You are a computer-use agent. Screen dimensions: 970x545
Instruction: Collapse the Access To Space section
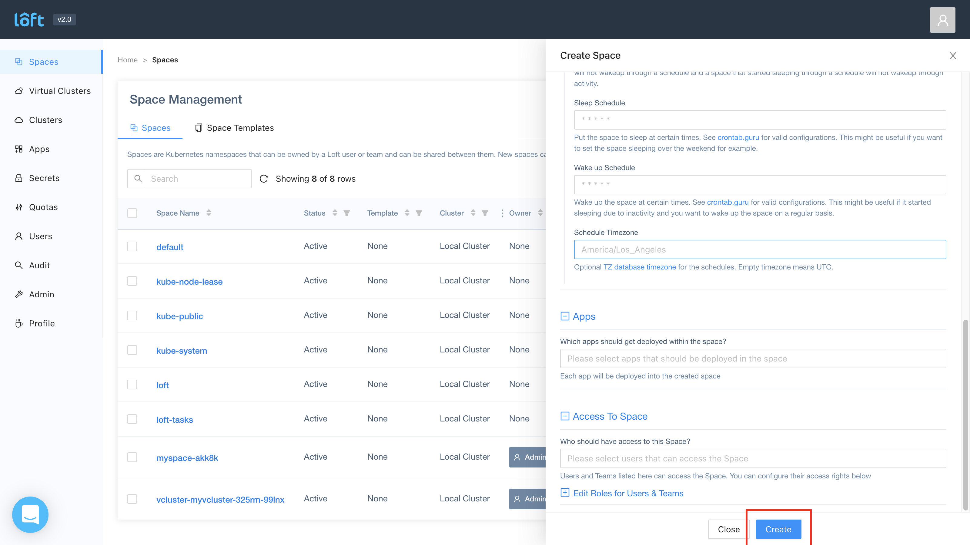click(x=565, y=416)
